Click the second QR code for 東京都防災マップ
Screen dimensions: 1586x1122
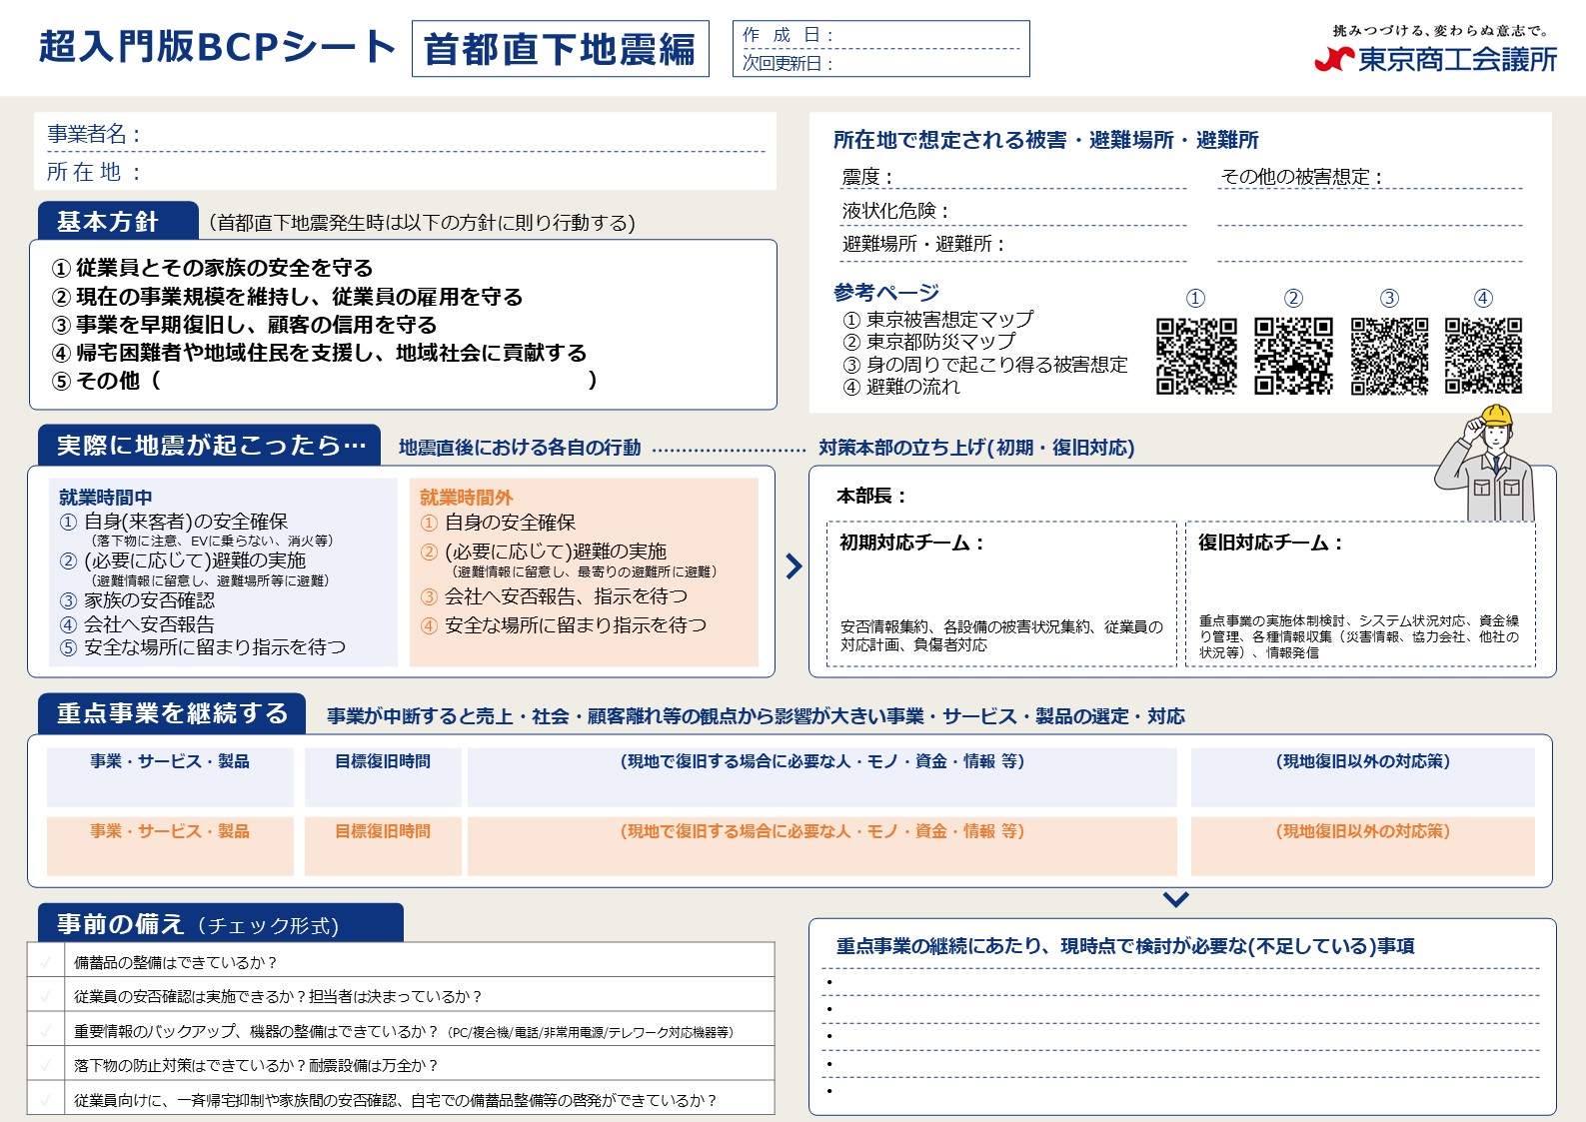tap(1293, 357)
